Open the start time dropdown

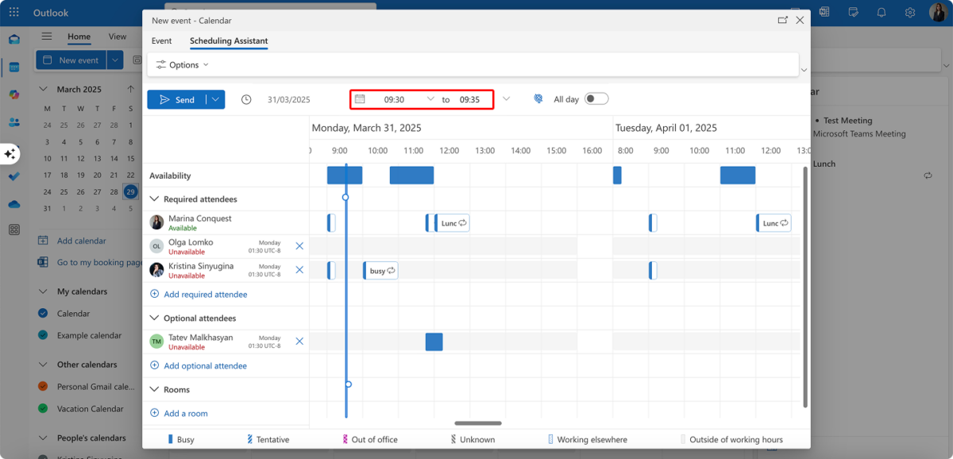coord(431,99)
